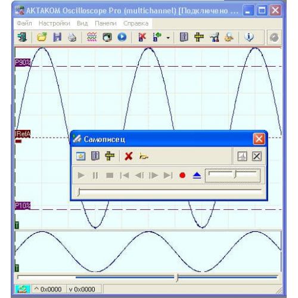Click the red X delete icon in Самописец
The height and width of the screenshot is (298, 298).
(129, 156)
